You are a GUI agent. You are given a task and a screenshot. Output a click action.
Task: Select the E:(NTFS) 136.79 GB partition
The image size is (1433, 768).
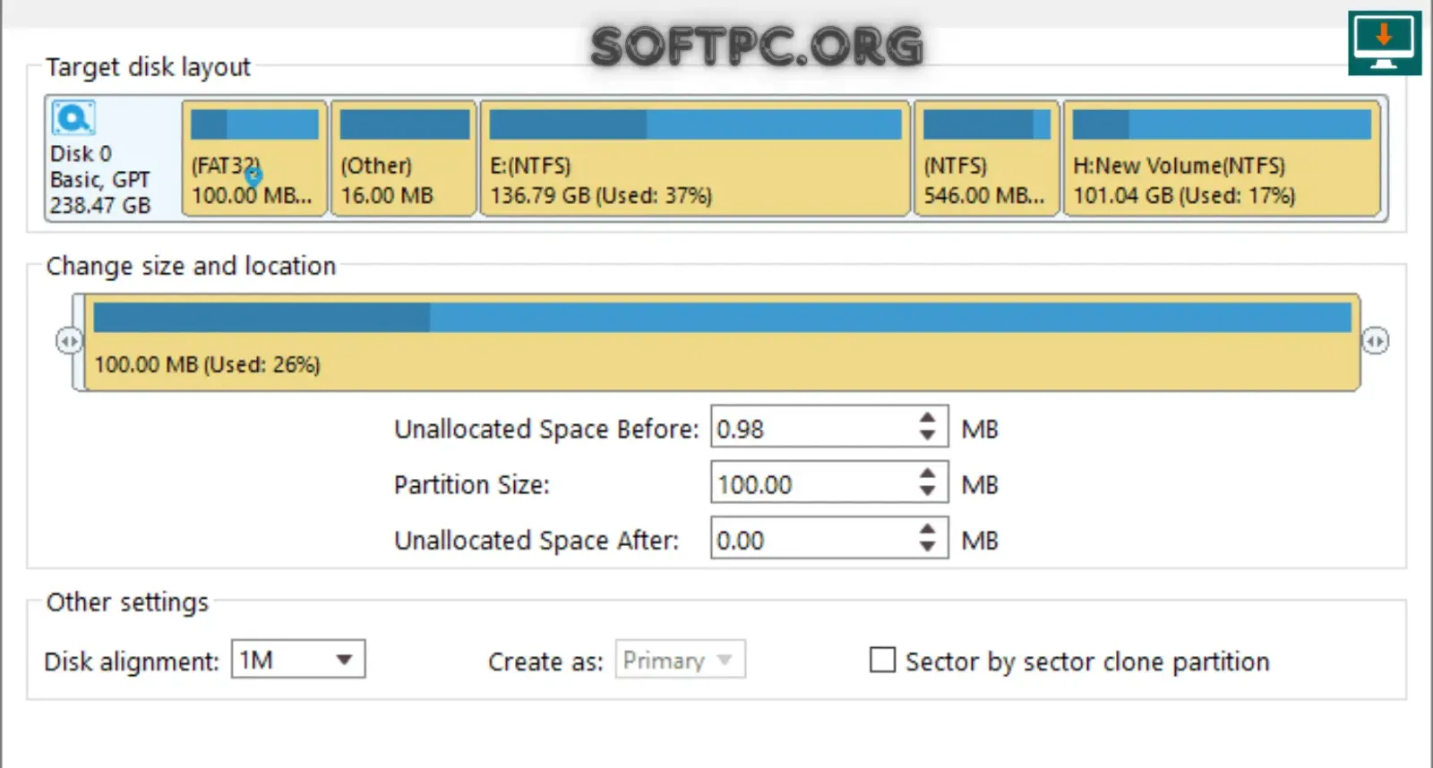point(695,158)
